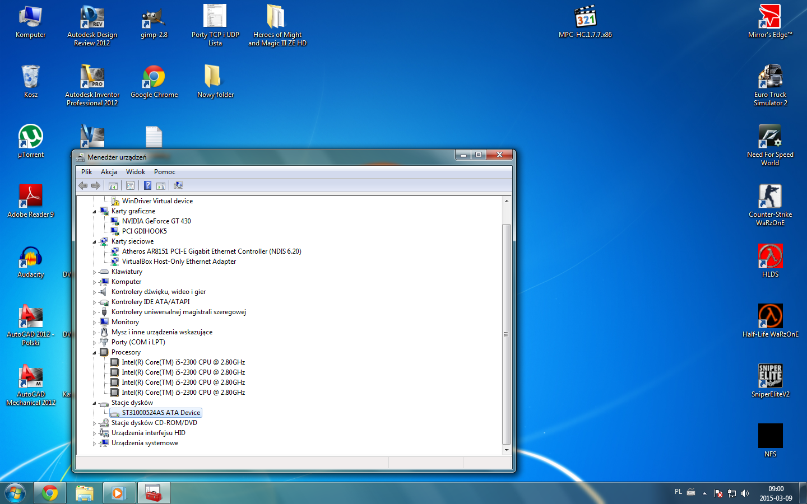This screenshot has height=504, width=807.
Task: Select ST31000524AS ATA Device
Action: [161, 413]
